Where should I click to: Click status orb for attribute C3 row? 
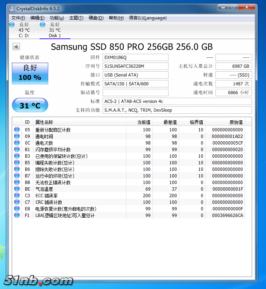tap(17, 196)
